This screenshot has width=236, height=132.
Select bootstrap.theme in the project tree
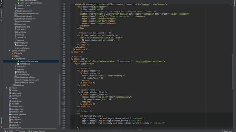pos(24,22)
